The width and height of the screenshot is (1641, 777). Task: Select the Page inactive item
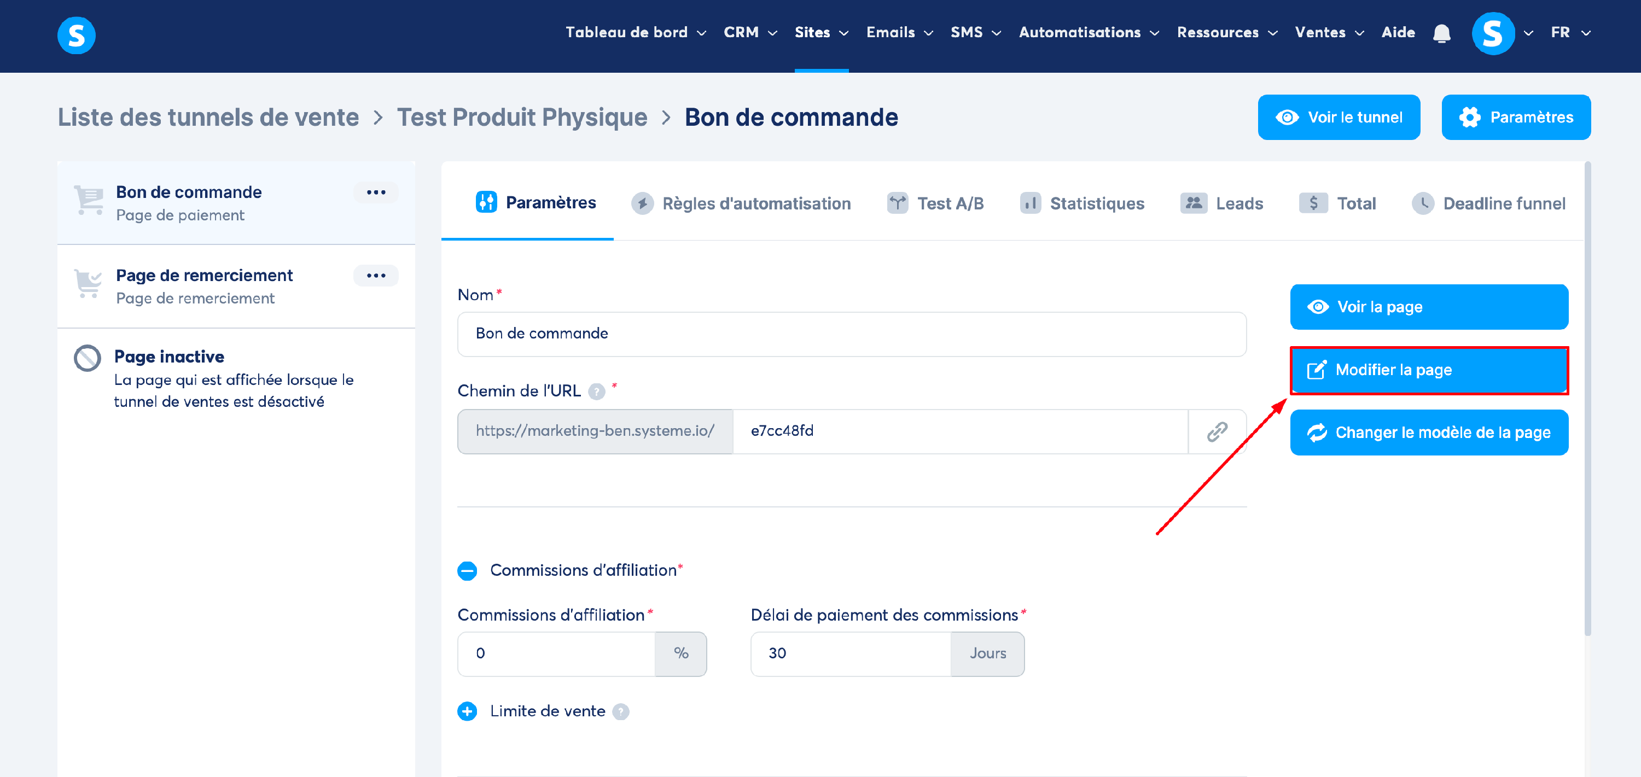(170, 357)
